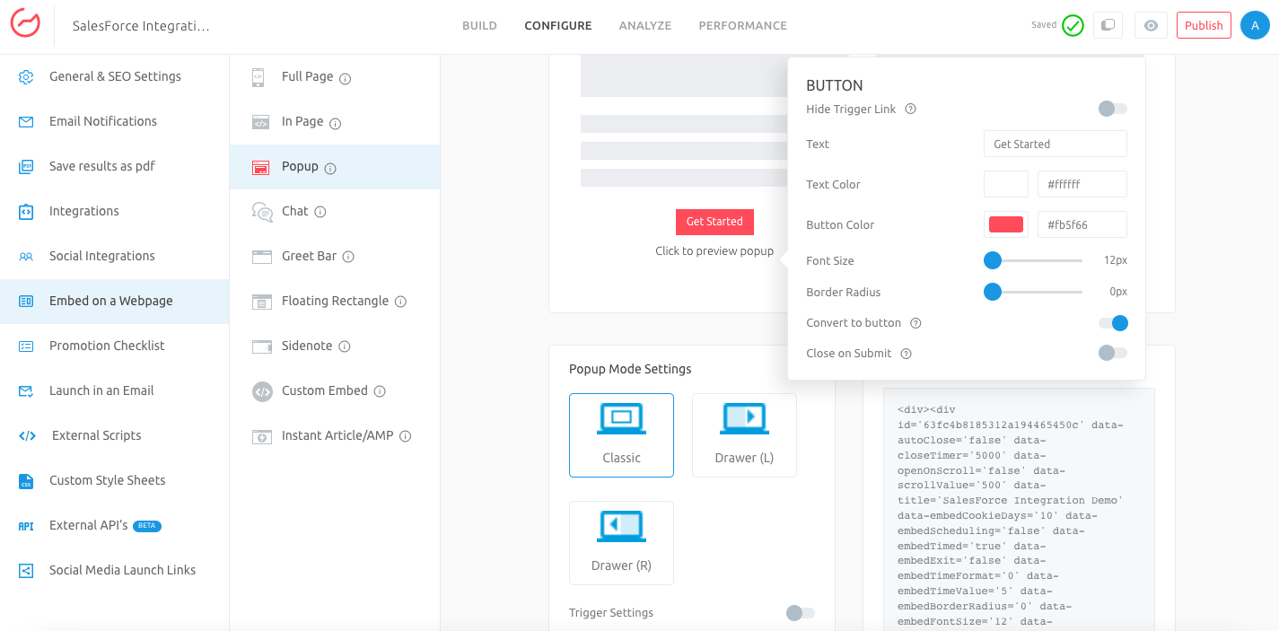Switch to the ANALYZE tab

click(x=645, y=25)
